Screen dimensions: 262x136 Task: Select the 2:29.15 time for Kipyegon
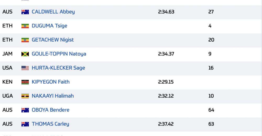(x=166, y=82)
